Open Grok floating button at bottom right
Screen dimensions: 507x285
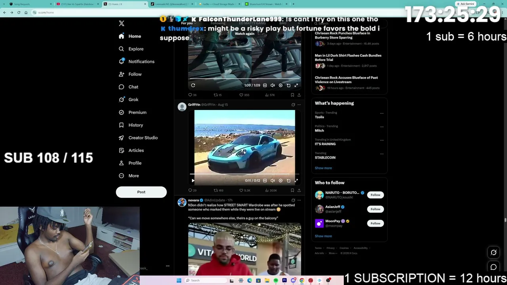494,253
